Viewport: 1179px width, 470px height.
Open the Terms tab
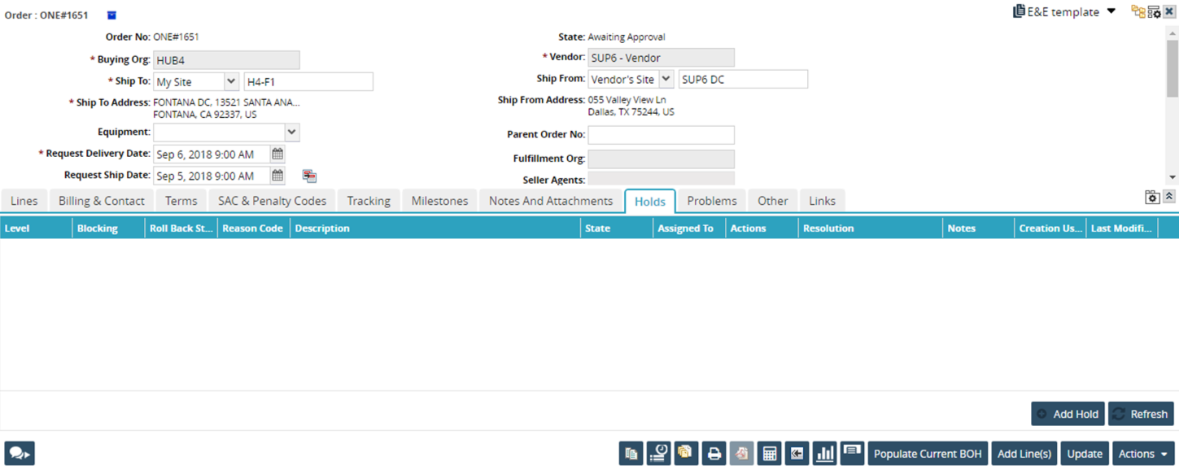coord(181,201)
